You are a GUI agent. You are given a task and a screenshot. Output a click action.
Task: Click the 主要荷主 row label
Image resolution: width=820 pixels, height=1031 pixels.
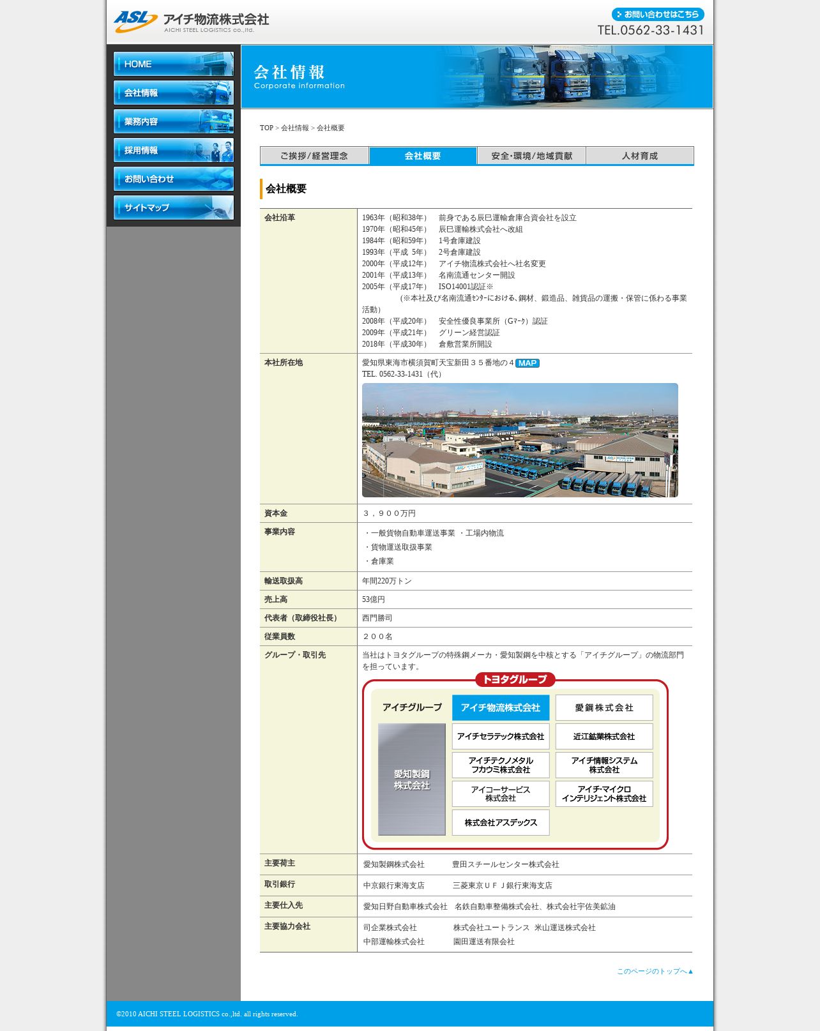coord(280,863)
